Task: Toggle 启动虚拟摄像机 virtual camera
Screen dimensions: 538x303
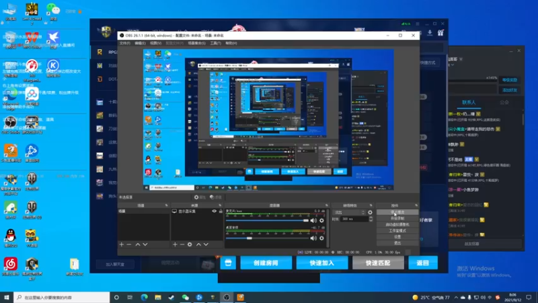Action: tap(397, 225)
